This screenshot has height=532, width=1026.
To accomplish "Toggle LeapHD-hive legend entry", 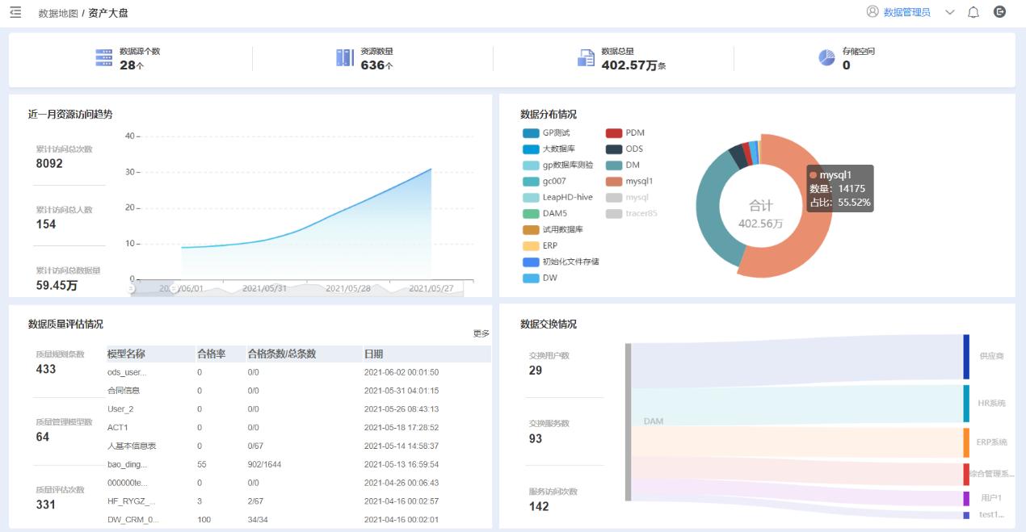I will 557,198.
